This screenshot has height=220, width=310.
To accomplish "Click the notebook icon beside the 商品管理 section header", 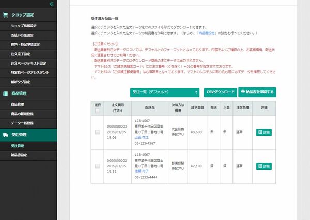I will pos(6,93).
